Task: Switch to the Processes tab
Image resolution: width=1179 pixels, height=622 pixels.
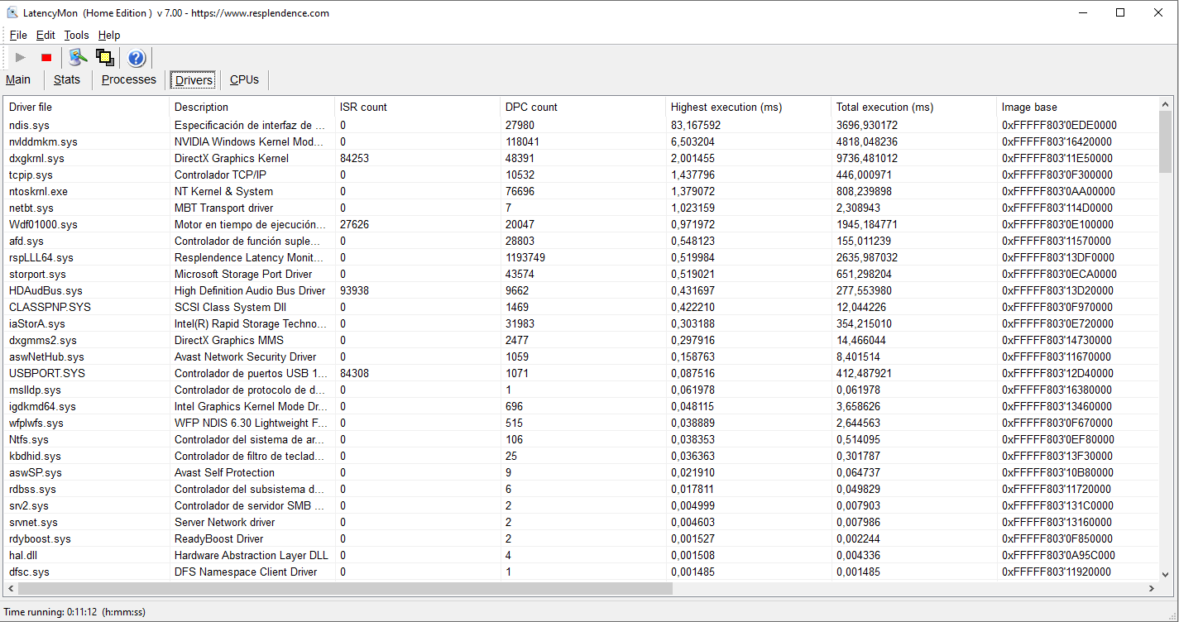Action: pos(129,79)
